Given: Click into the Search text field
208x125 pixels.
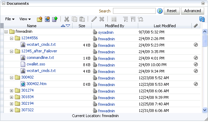Looking at the screenshot, I should click(134, 11).
